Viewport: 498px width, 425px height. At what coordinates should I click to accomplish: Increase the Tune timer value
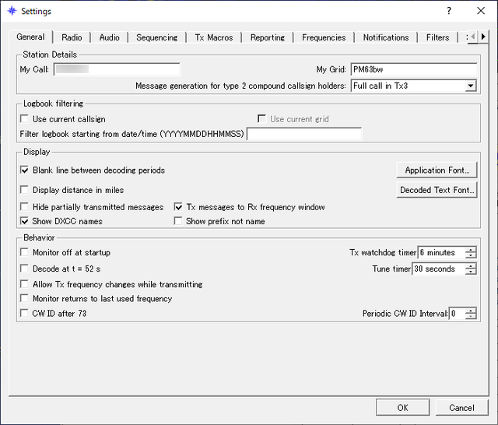click(471, 266)
